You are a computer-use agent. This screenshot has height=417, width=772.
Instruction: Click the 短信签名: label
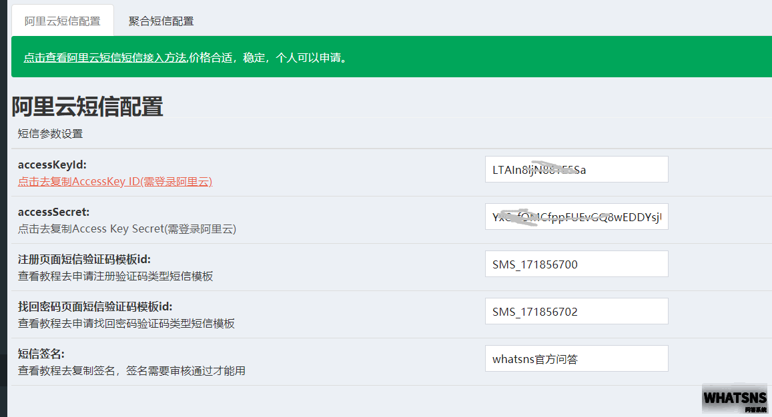[x=41, y=354]
